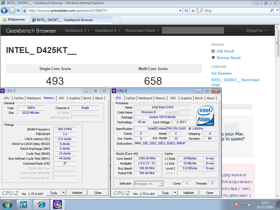Click the page scrollbar up arrow
The image size is (280, 210).
[277, 28]
